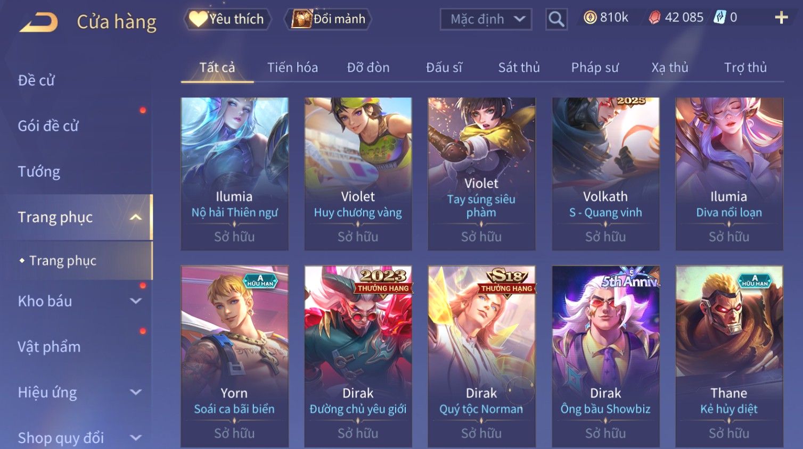The width and height of the screenshot is (803, 449).
Task: Select the Trang phục sub-item
Action: click(x=63, y=261)
